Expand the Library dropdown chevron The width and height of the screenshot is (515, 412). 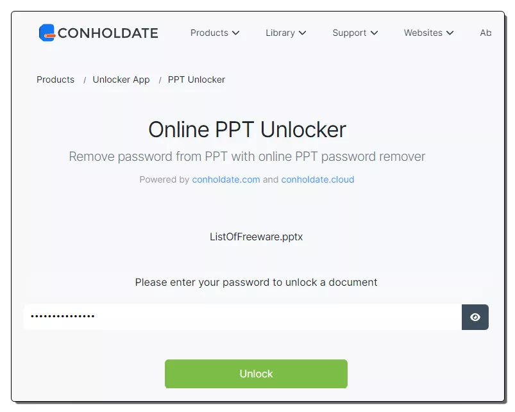click(303, 33)
